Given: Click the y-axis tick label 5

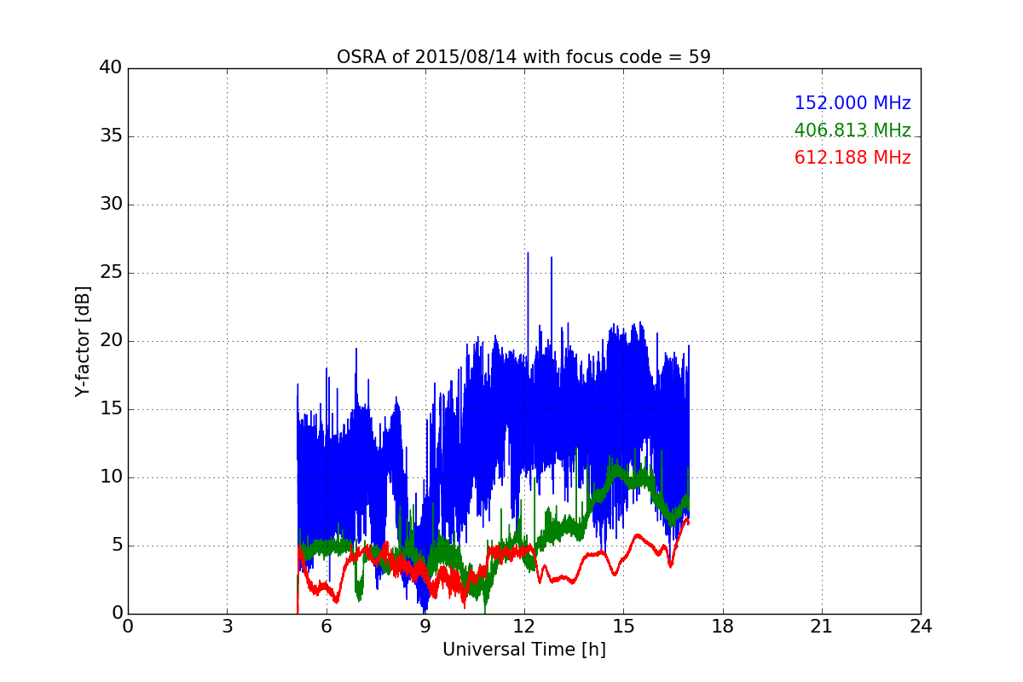Looking at the screenshot, I should [117, 546].
